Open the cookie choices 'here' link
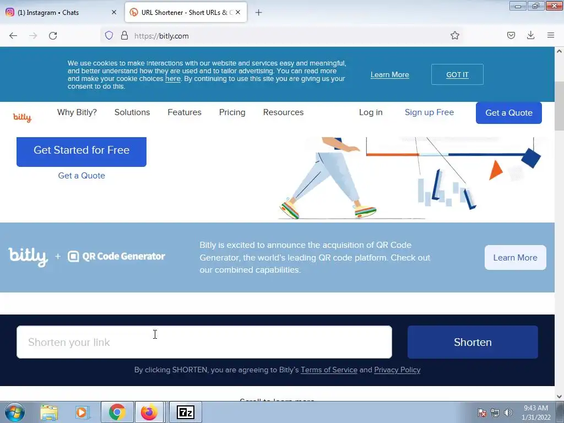Screen dimensions: 564x423 click(172, 79)
